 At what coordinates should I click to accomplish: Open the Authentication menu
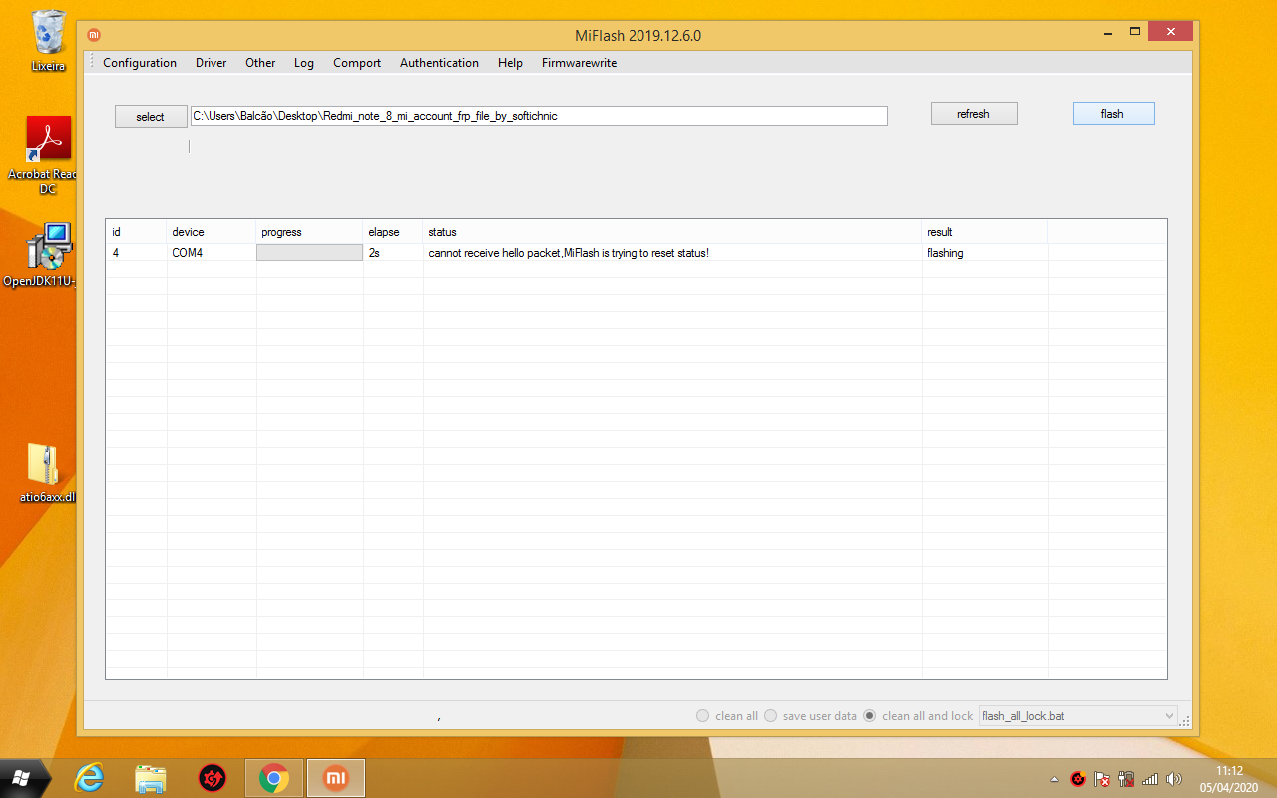[x=439, y=62]
